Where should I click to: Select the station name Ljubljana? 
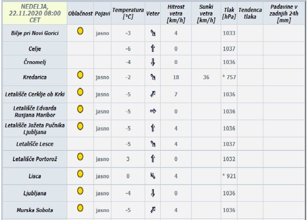click(35, 193)
